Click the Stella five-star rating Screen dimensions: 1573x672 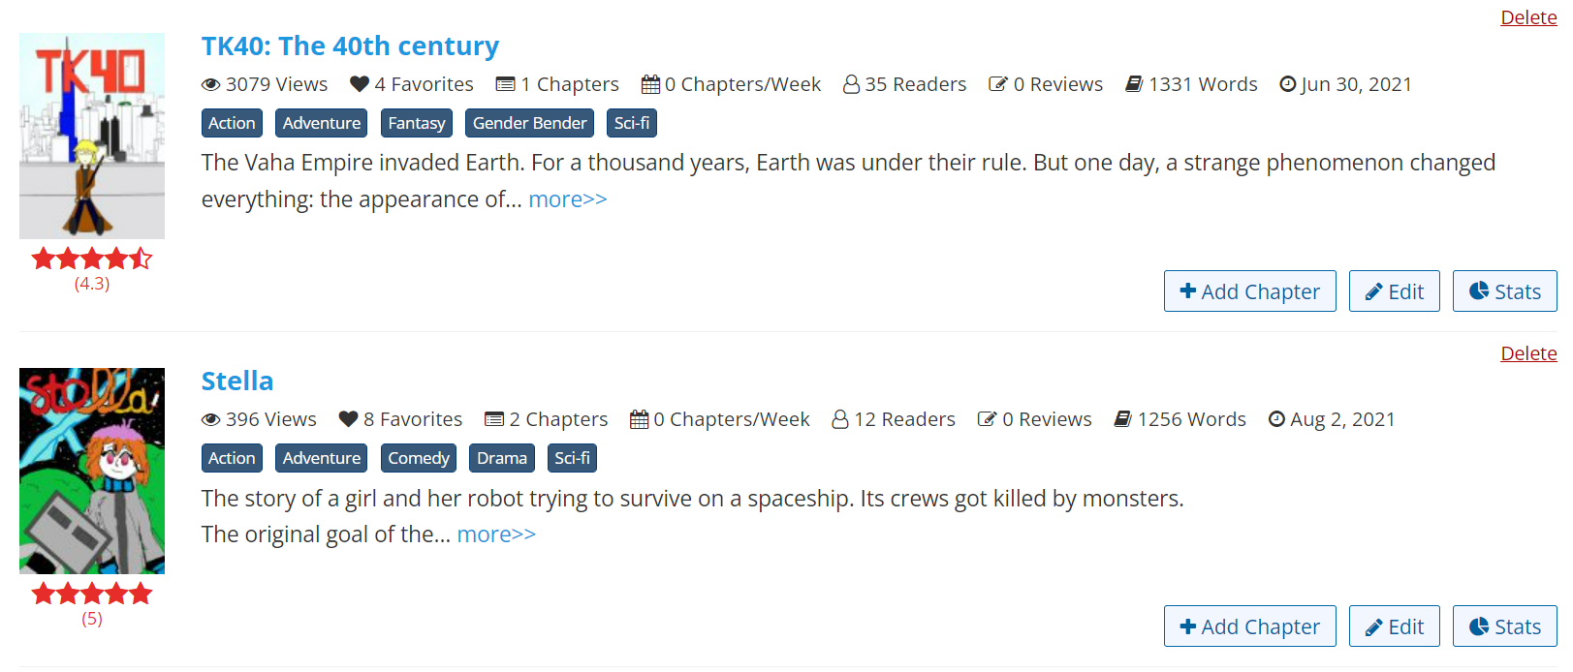coord(92,594)
